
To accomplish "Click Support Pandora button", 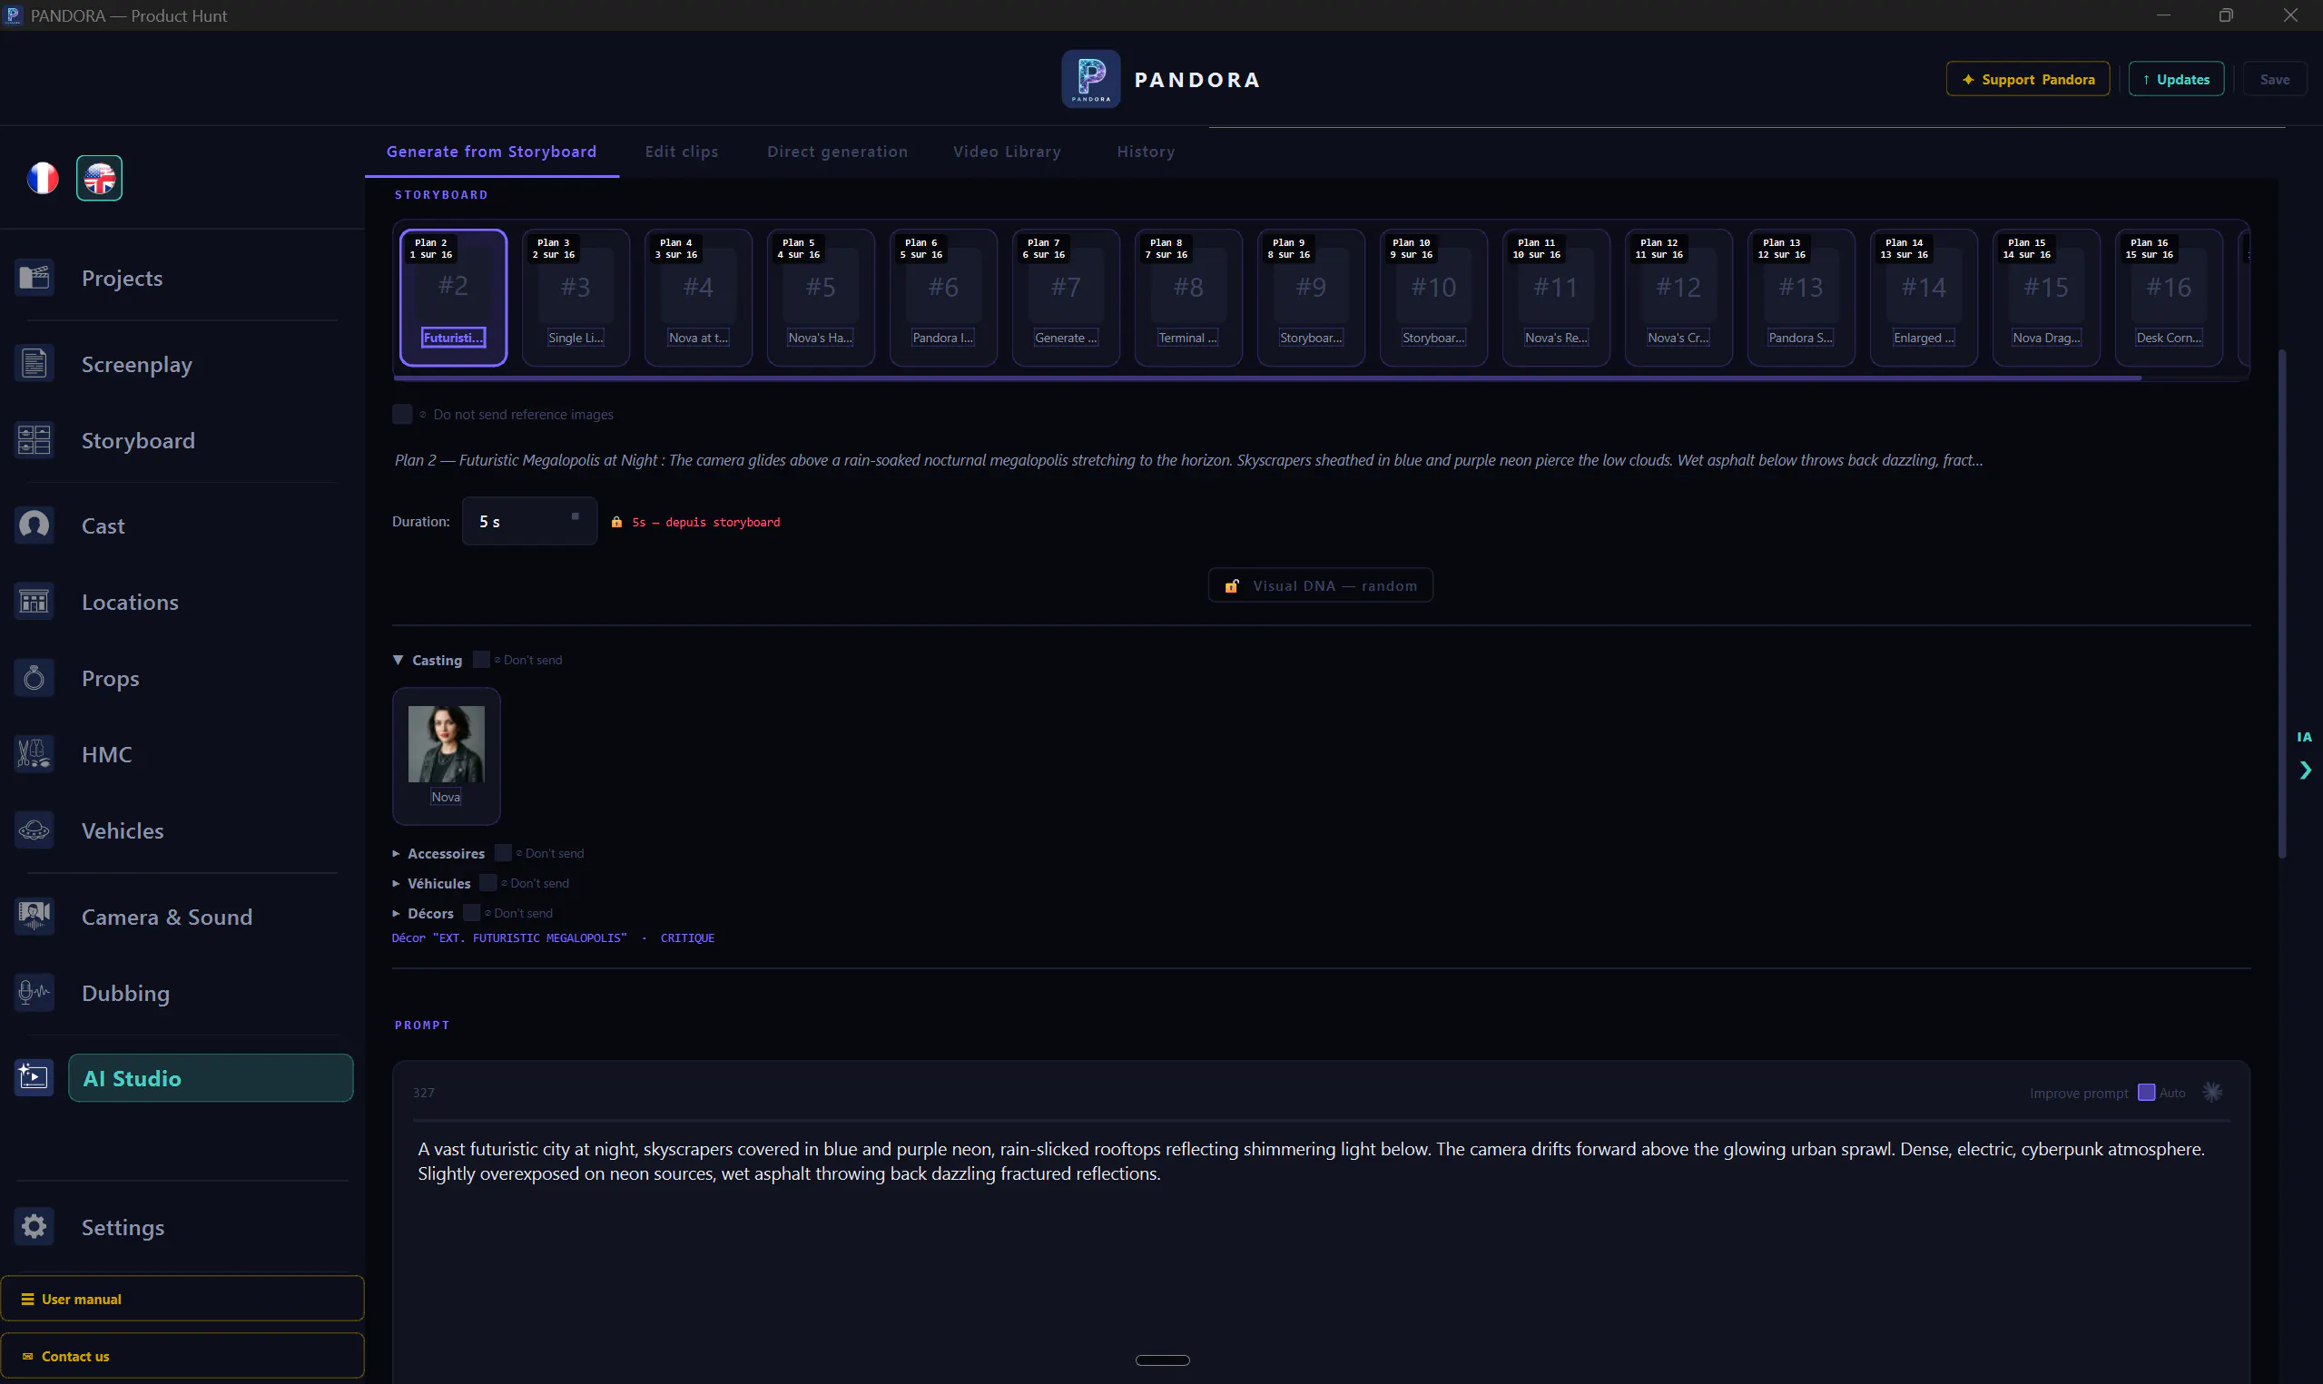I will point(2028,79).
